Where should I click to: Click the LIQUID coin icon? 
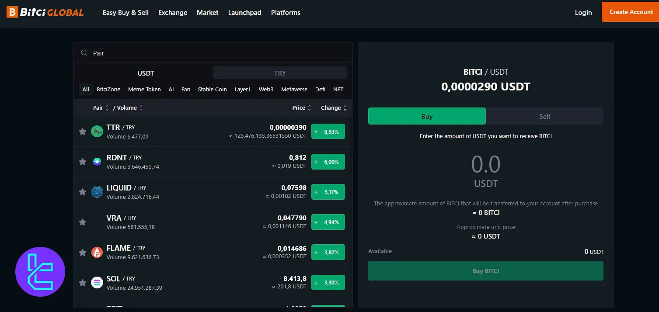click(x=97, y=192)
